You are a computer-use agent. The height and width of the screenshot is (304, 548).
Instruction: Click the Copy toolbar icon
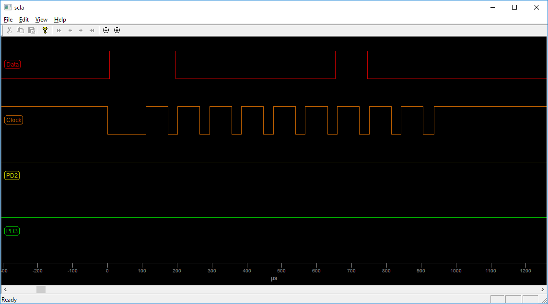(x=20, y=30)
